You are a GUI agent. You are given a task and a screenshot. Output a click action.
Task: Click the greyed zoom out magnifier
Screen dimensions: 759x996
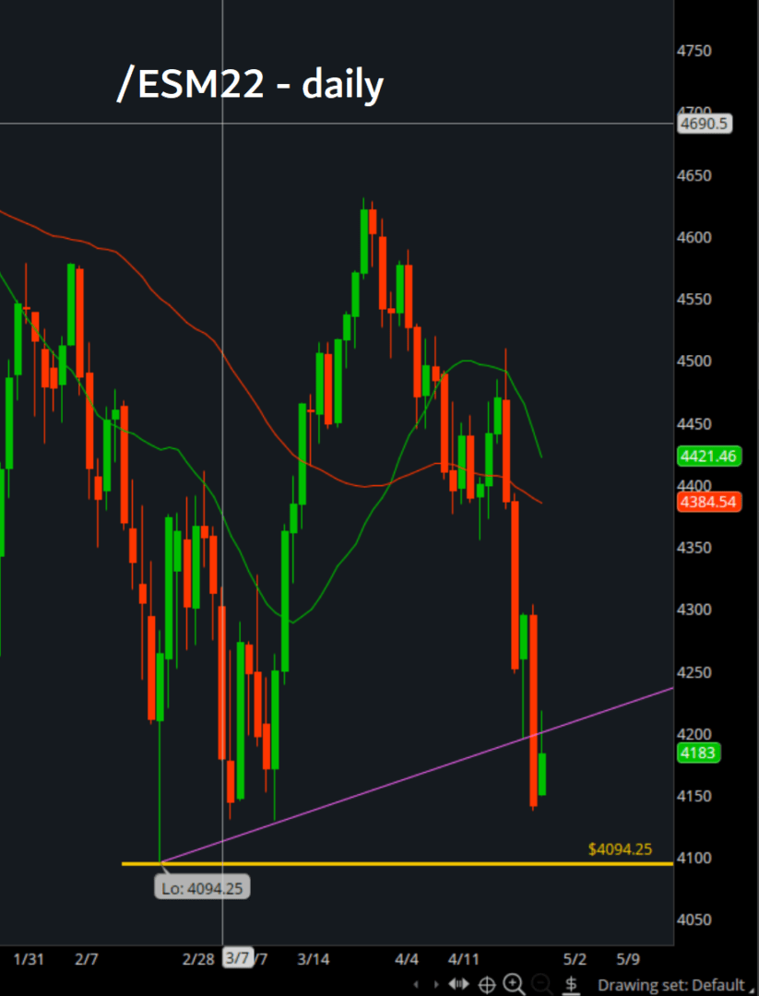click(541, 984)
